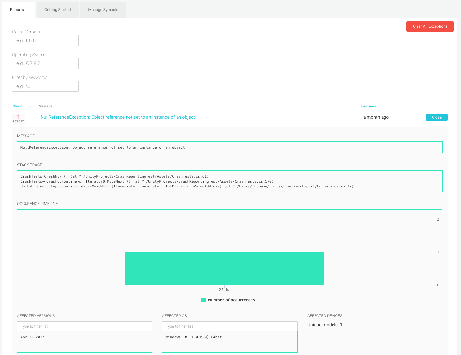
Task: Click the Message column header
Action: (x=45, y=106)
